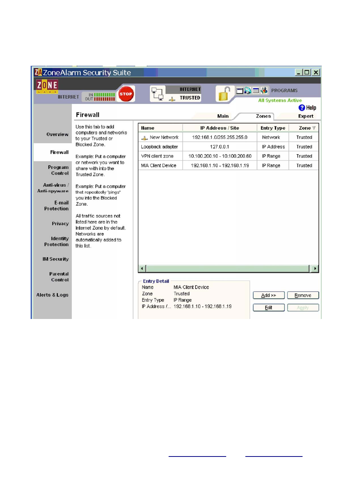Click IP address 192.168.1.0/255.255.255.0
Viewport: 352px width, 499px height.
click(x=220, y=137)
